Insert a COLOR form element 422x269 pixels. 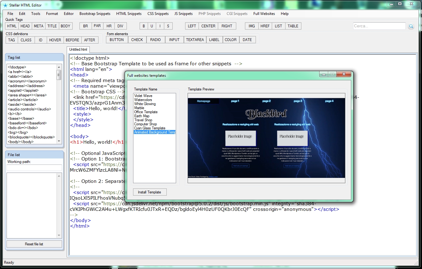[x=231, y=40]
